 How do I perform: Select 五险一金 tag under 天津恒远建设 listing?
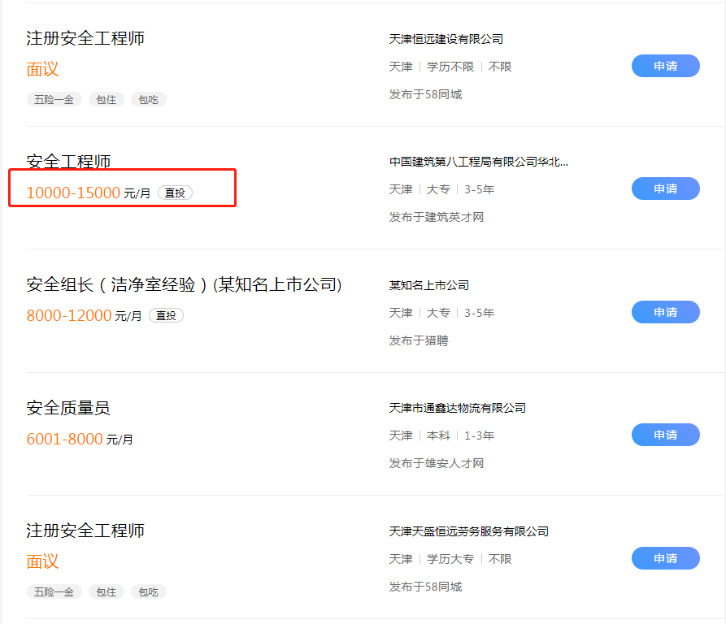pyautogui.click(x=54, y=99)
